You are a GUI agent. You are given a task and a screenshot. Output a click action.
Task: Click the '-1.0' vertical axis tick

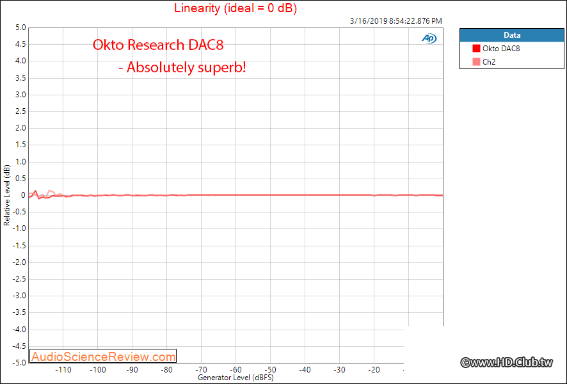coord(19,228)
